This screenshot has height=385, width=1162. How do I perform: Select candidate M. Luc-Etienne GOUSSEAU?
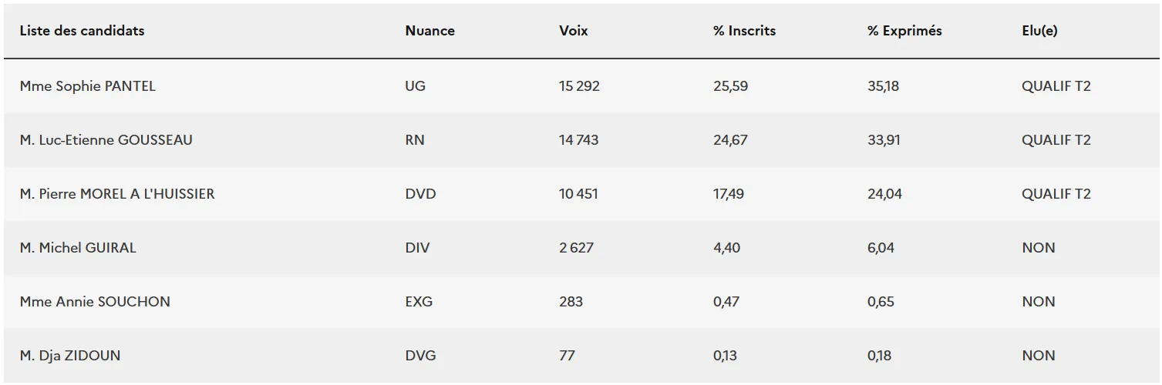[x=106, y=140]
